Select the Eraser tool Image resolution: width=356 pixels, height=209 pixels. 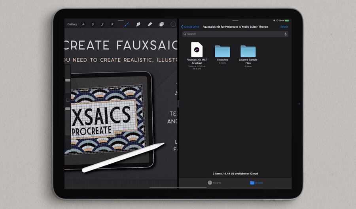point(150,24)
